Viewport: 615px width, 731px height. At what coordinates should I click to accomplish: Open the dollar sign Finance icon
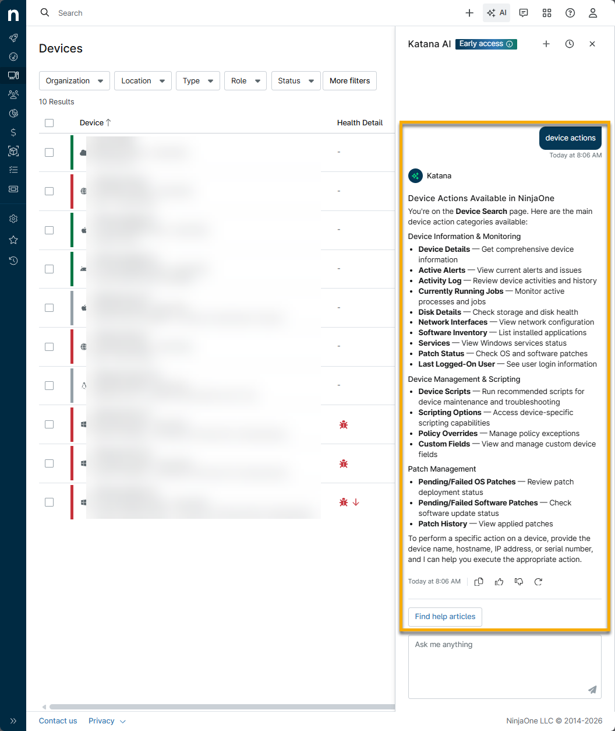pos(13,132)
